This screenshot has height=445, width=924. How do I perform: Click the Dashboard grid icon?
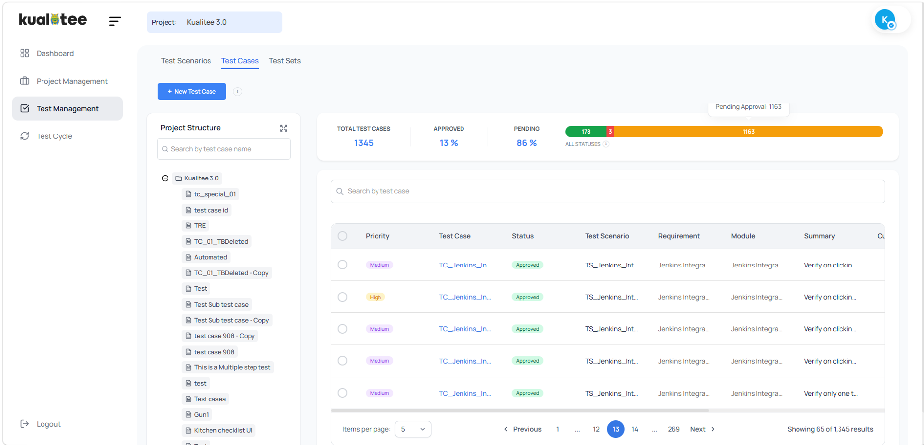pyautogui.click(x=25, y=53)
